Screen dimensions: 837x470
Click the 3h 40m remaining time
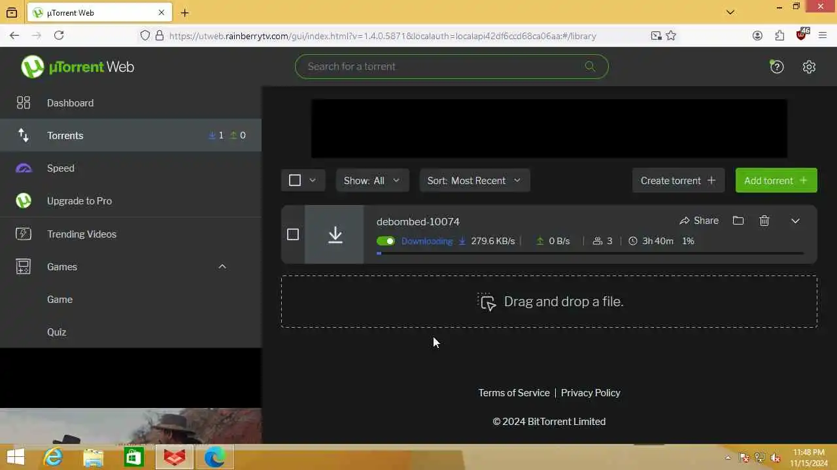658,241
